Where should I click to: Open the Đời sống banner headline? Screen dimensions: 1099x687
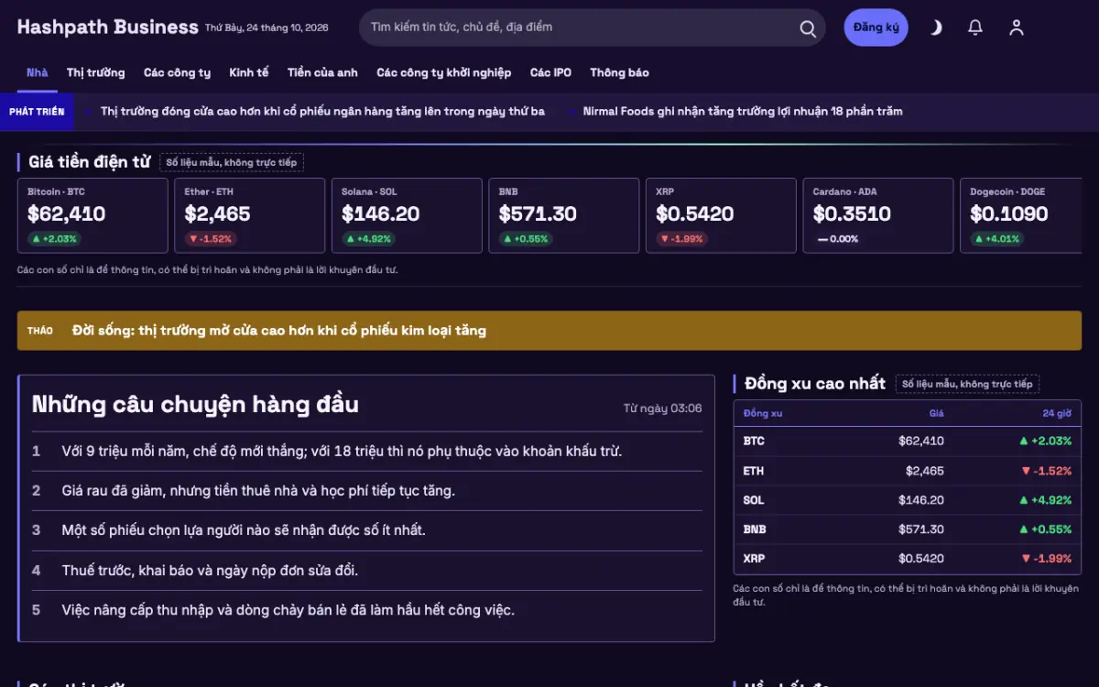[x=279, y=331]
